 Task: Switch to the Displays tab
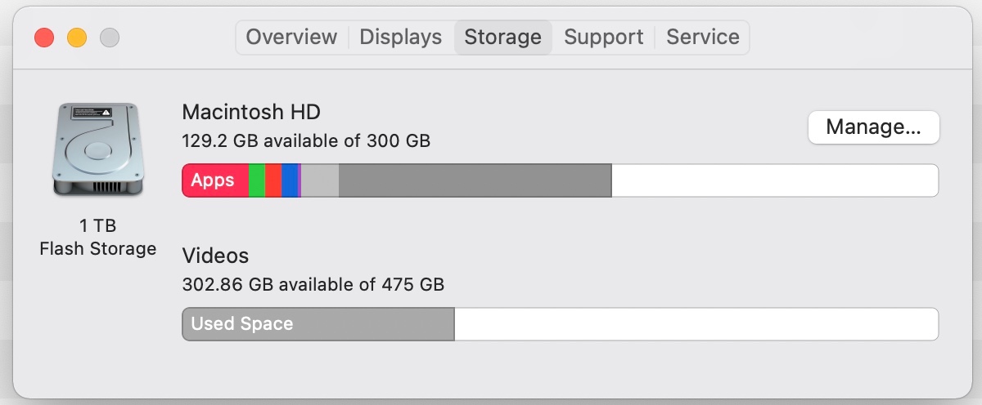pos(400,38)
